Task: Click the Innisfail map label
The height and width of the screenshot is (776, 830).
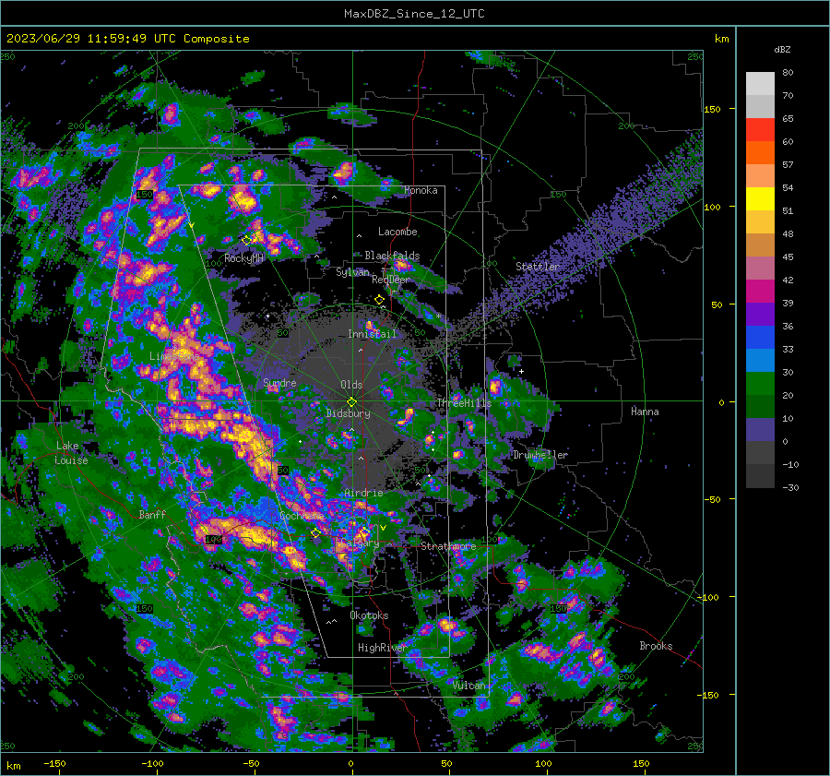Action: point(372,334)
